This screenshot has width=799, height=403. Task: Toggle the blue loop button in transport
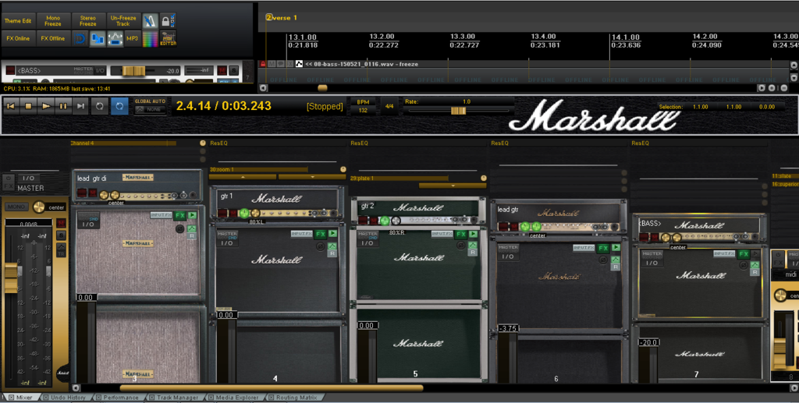tap(119, 106)
